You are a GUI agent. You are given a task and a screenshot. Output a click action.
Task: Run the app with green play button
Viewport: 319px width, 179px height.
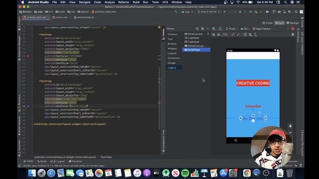click(225, 12)
